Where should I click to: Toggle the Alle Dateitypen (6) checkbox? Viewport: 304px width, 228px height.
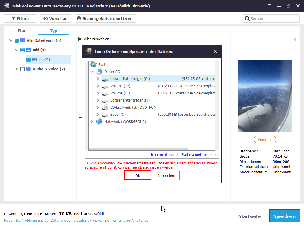coord(17,40)
